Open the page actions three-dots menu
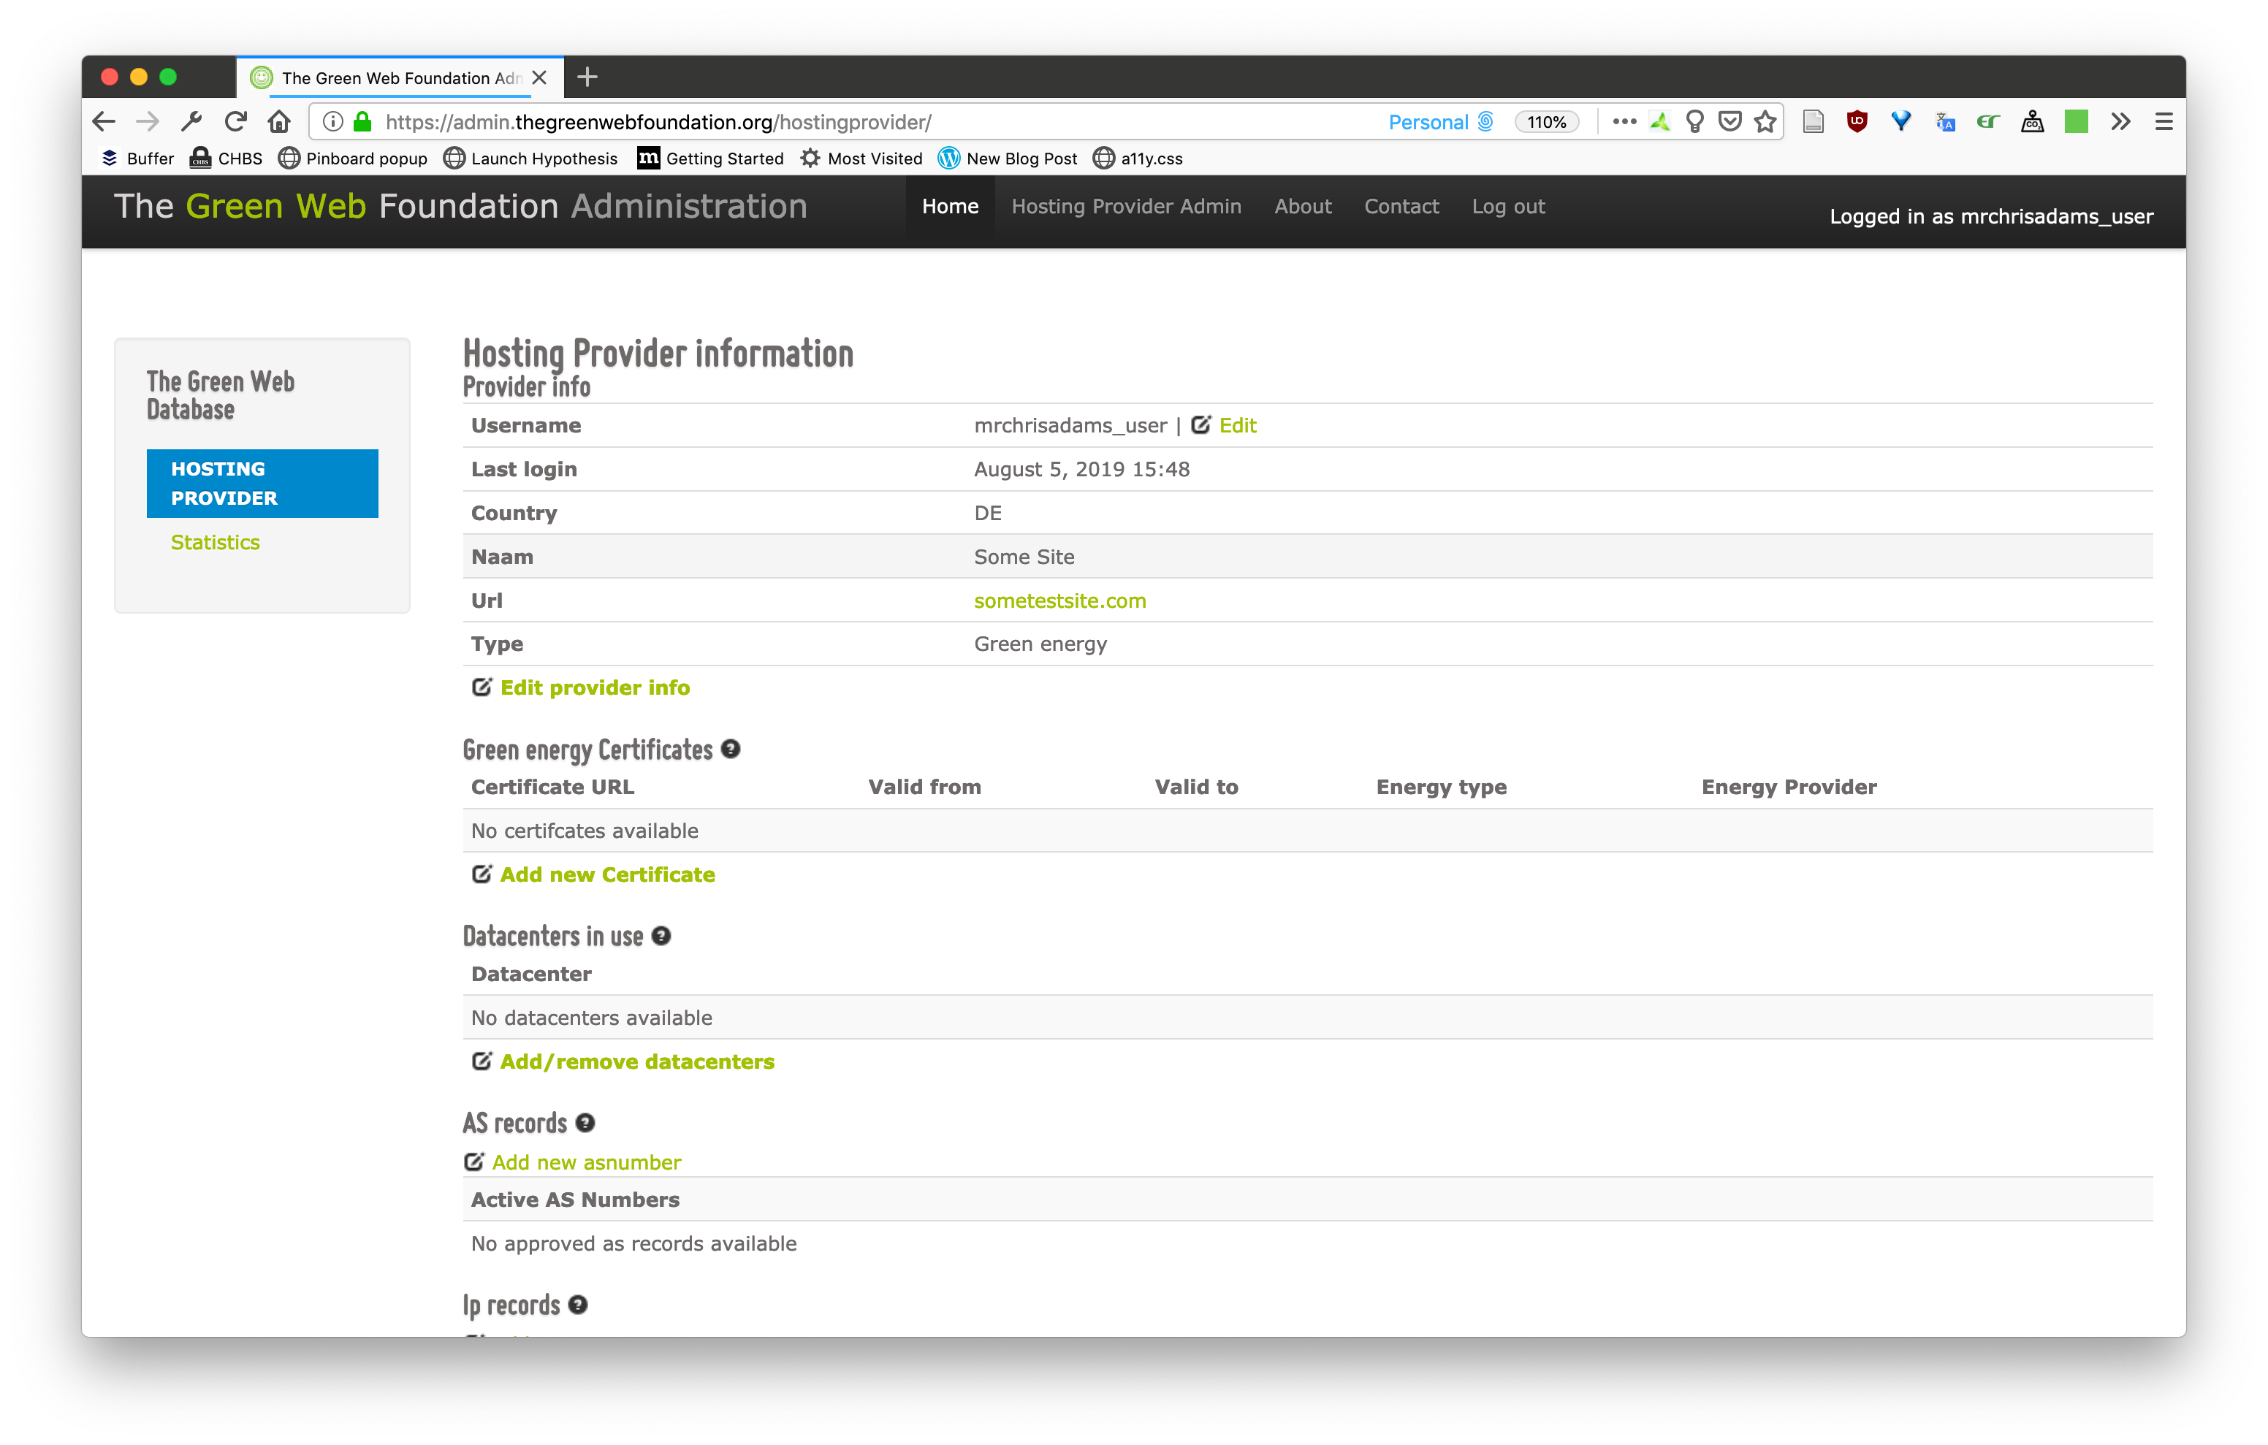 (x=1624, y=121)
